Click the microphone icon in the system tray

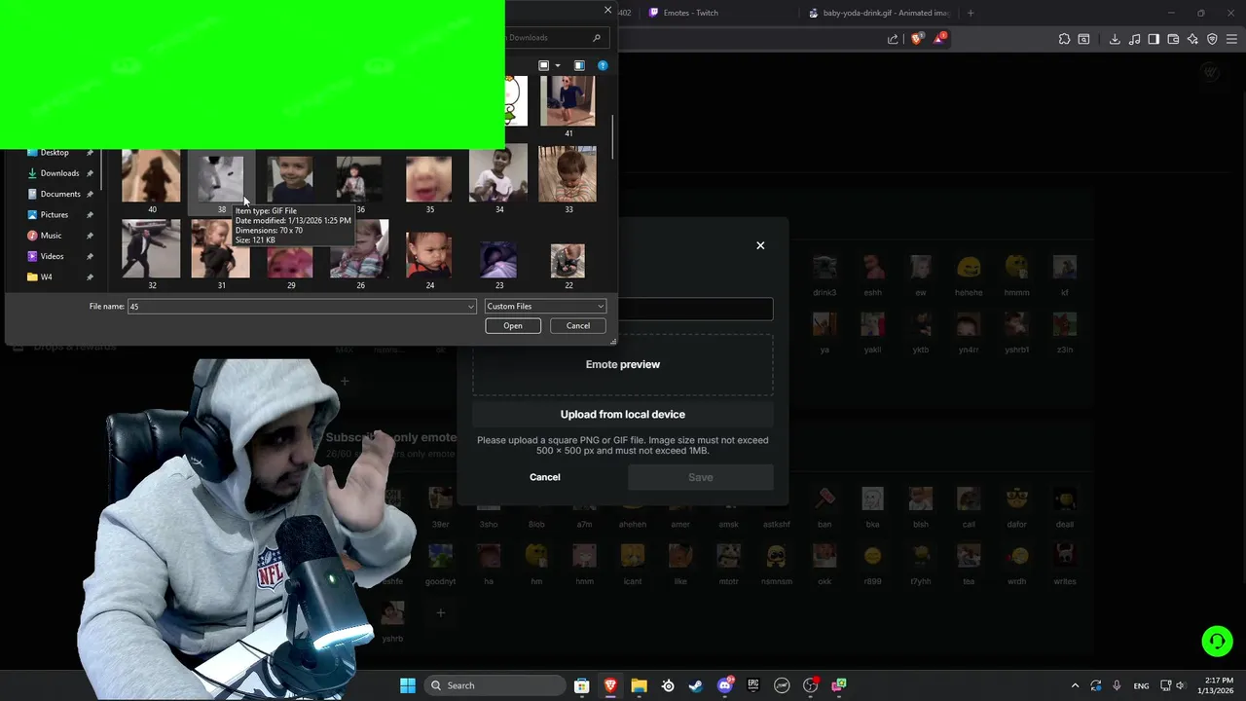coord(1117,685)
